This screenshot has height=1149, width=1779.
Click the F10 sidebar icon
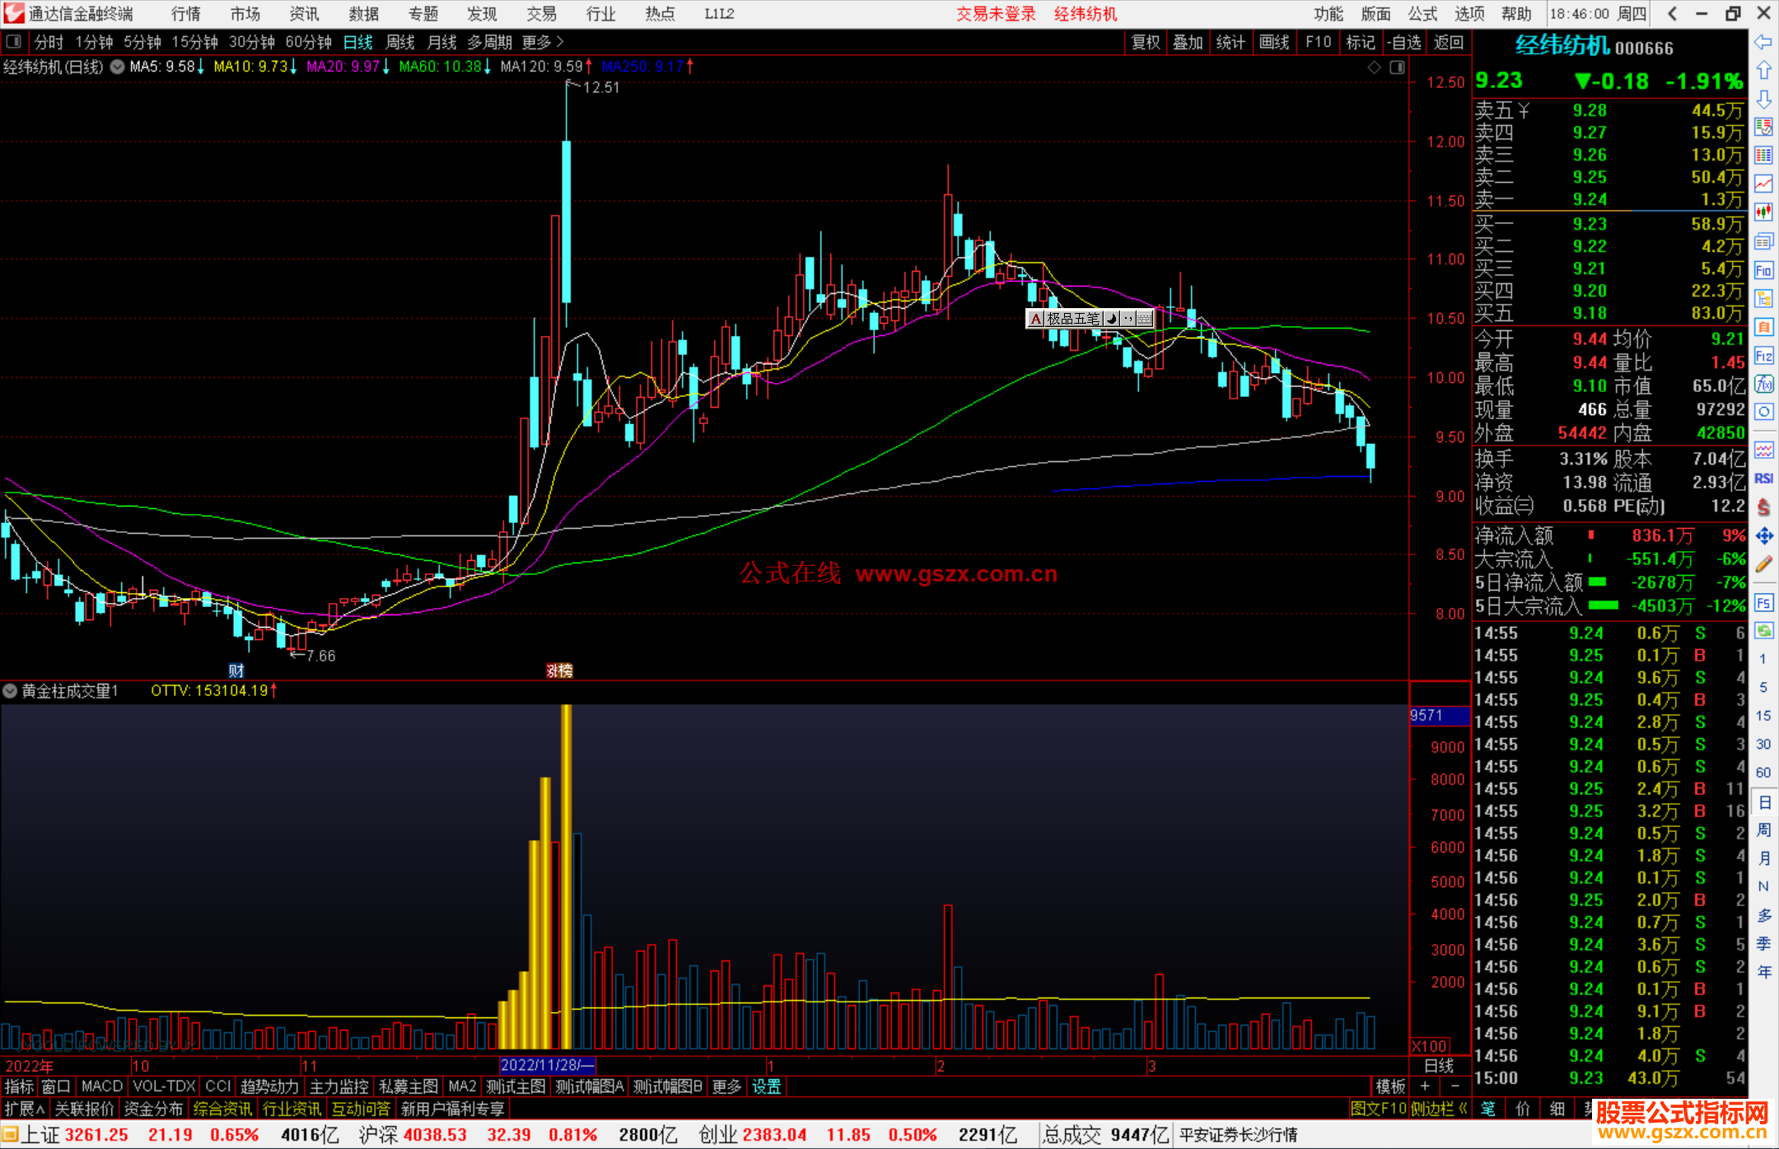(x=1763, y=270)
